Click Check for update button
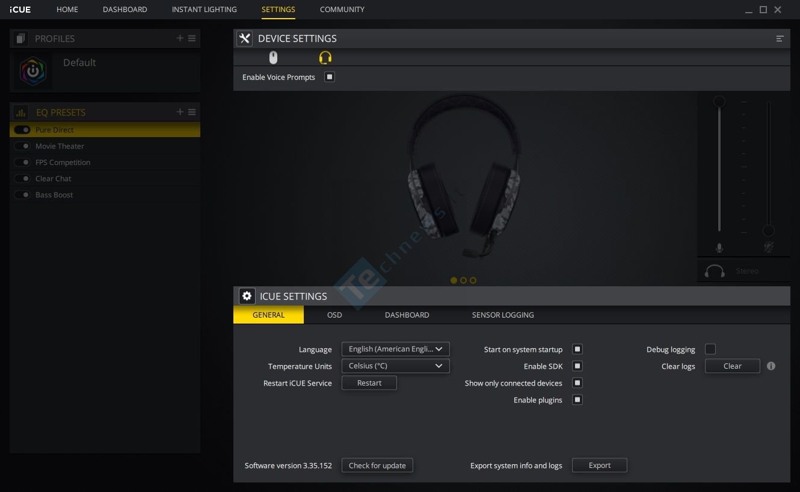 pos(377,466)
